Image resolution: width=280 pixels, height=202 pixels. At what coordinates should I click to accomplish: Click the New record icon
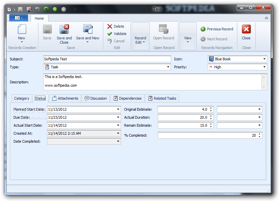[22, 29]
